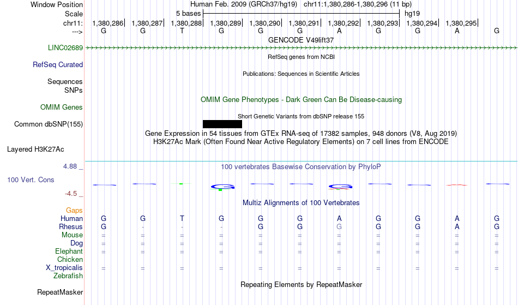This screenshot has width=518, height=305.
Task: Click the GENCODE V49lift37 track title
Action: click(x=301, y=40)
